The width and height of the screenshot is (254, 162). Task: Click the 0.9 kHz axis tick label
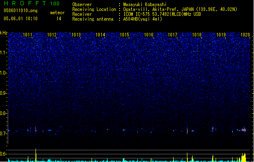[4, 93]
